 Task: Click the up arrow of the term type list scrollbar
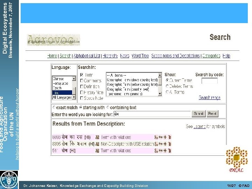(x=160, y=75)
